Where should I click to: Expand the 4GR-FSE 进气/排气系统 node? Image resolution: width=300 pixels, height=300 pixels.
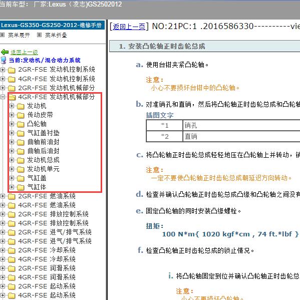click(3, 241)
